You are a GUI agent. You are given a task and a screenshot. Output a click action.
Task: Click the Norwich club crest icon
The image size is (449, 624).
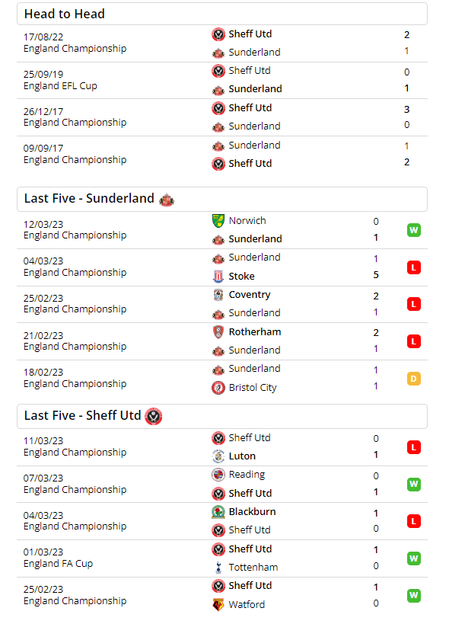(218, 221)
